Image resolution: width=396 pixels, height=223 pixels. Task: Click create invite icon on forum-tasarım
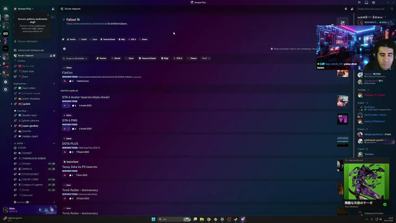(51, 55)
